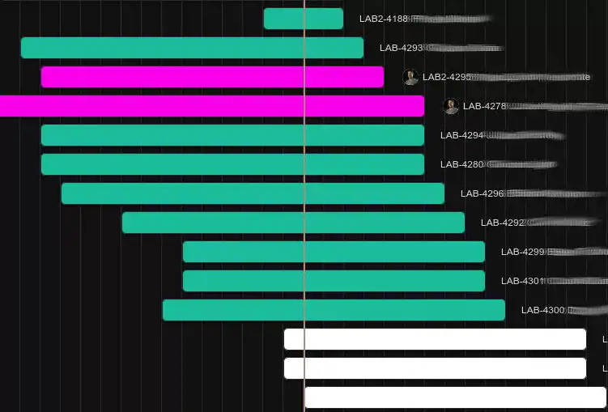Screen dimensions: 608x412
Task: Click the teal bar for LAB-4293
Action: [192, 48]
